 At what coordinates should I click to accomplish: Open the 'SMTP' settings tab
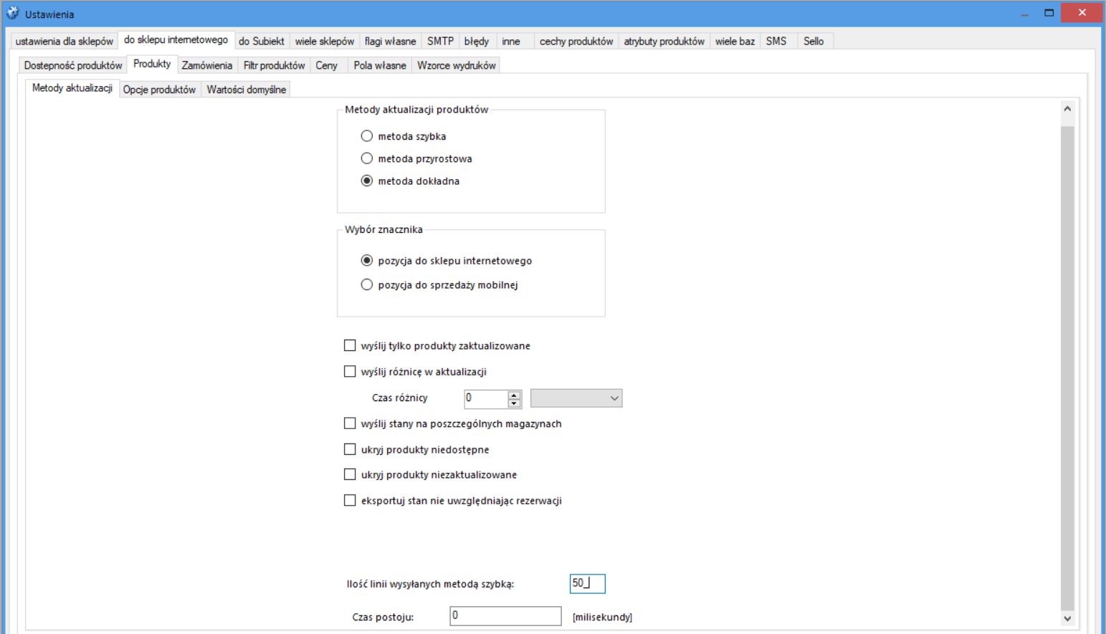(440, 42)
